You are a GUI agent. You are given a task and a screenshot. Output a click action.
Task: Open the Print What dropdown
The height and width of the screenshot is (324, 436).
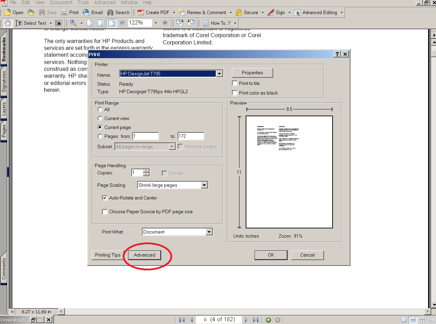209,232
